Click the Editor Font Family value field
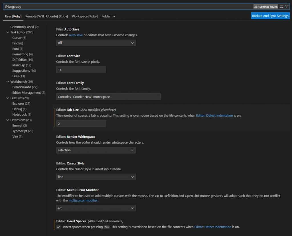Viewport: 292px width, 236px height. pyautogui.click(x=108, y=96)
